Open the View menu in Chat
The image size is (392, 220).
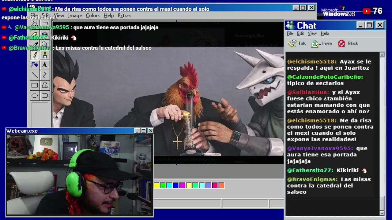(312, 33)
